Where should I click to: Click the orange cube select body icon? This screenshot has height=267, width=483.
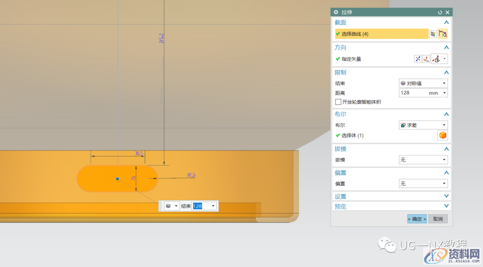point(443,135)
